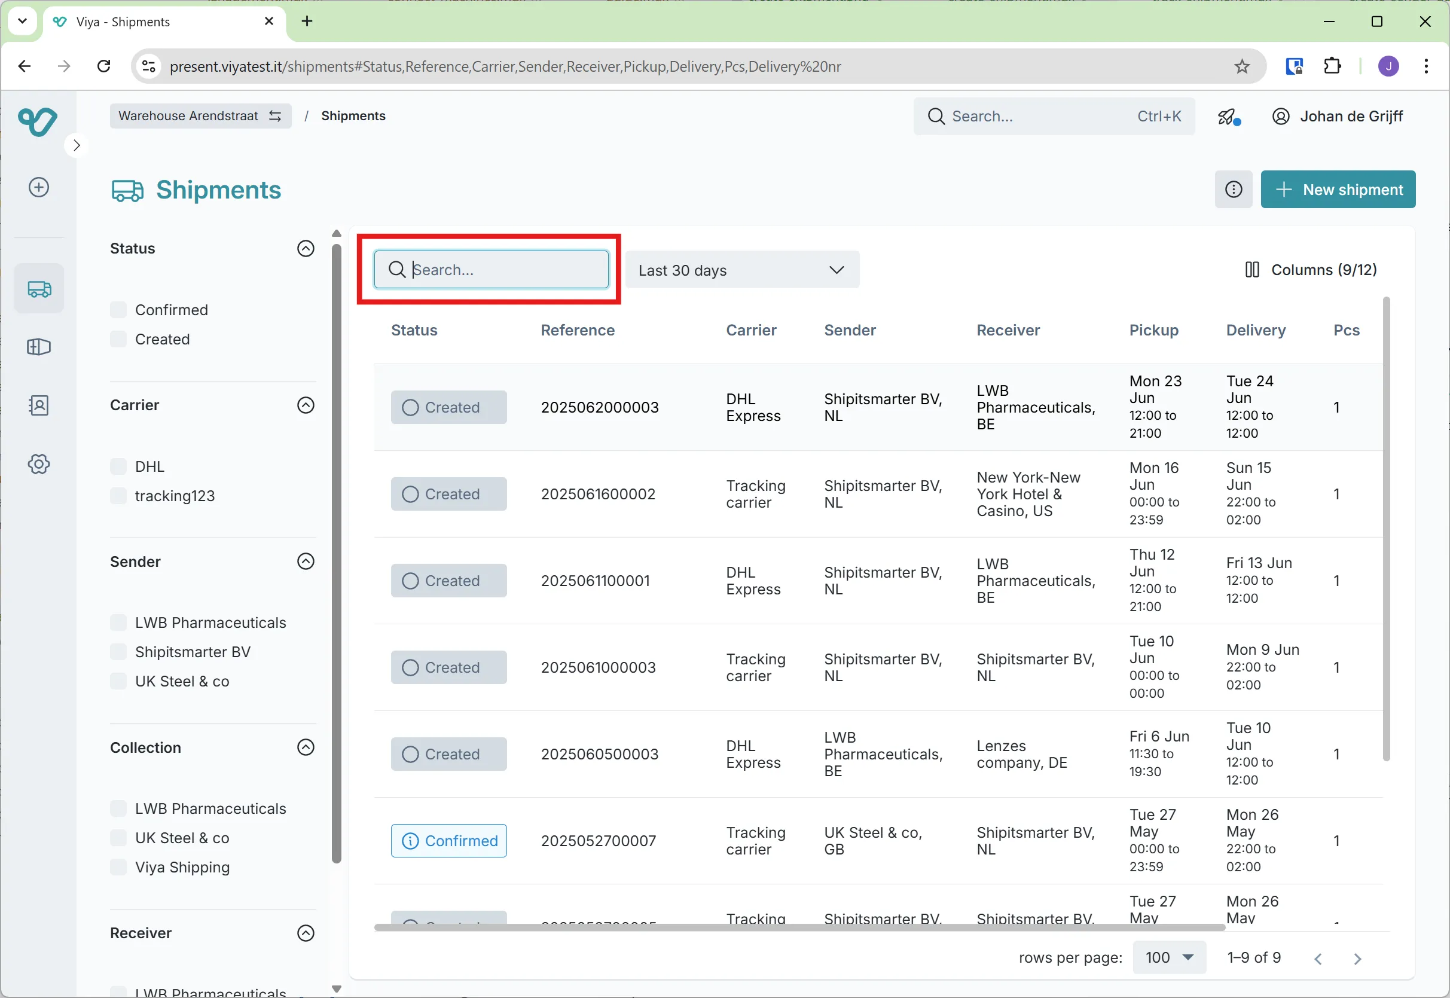Click the plus circle sidebar icon

pyautogui.click(x=39, y=187)
